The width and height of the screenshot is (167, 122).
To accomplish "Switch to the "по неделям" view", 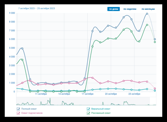I will (130, 9).
